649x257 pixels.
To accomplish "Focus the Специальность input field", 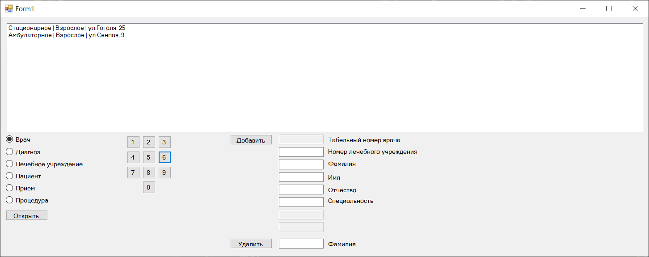I will 301,202.
